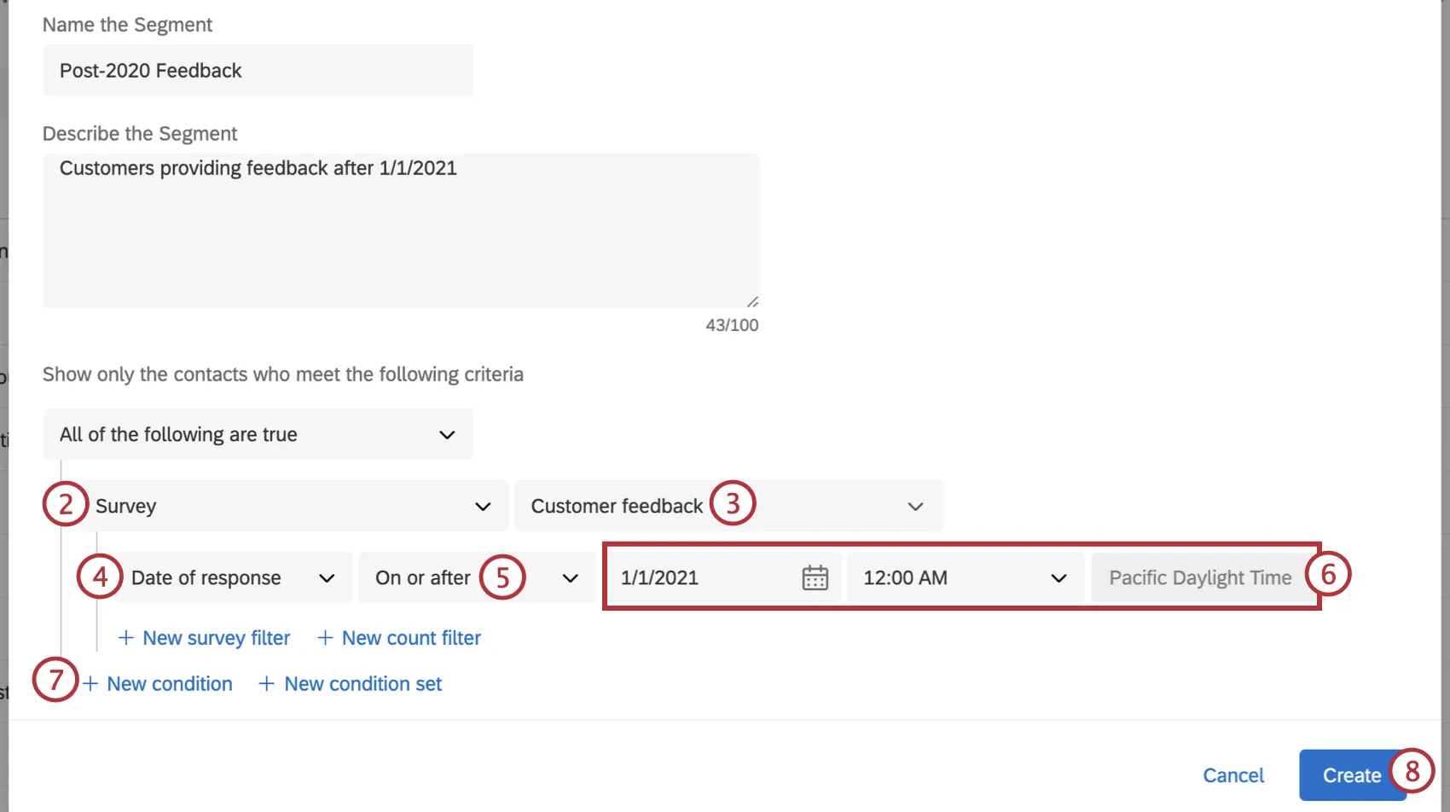The image size is (1450, 812).
Task: Click the plus icon next to New condition
Action: pos(91,683)
